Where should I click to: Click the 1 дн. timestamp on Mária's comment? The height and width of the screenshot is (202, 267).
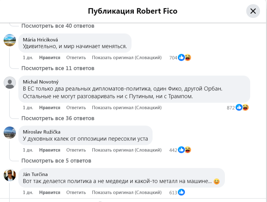(x=28, y=57)
